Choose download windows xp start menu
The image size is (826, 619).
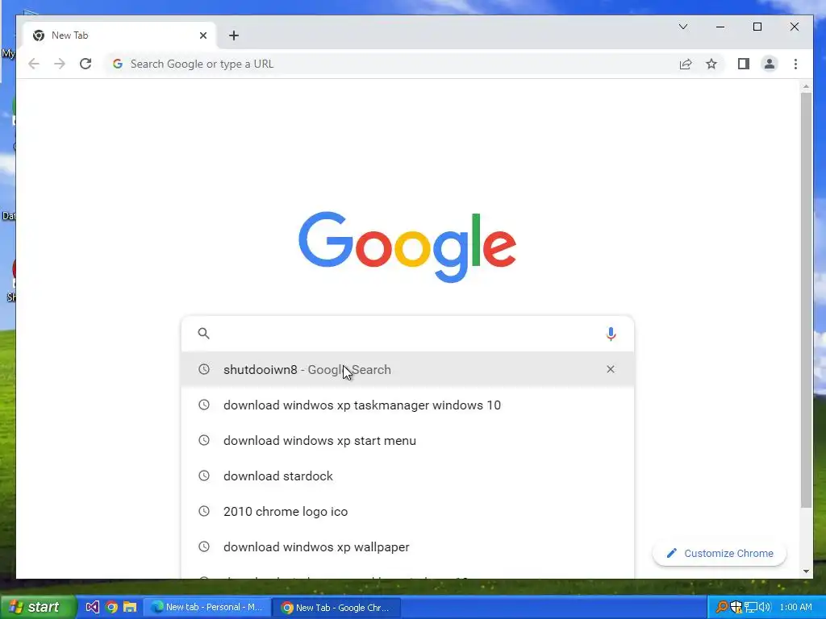tap(407, 440)
